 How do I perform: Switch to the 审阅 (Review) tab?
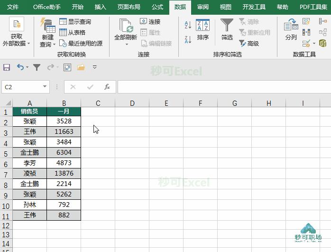point(203,7)
